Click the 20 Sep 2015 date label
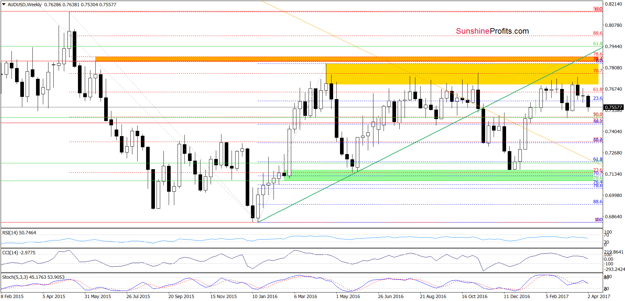Screen dimensions: 625x301 181,296
